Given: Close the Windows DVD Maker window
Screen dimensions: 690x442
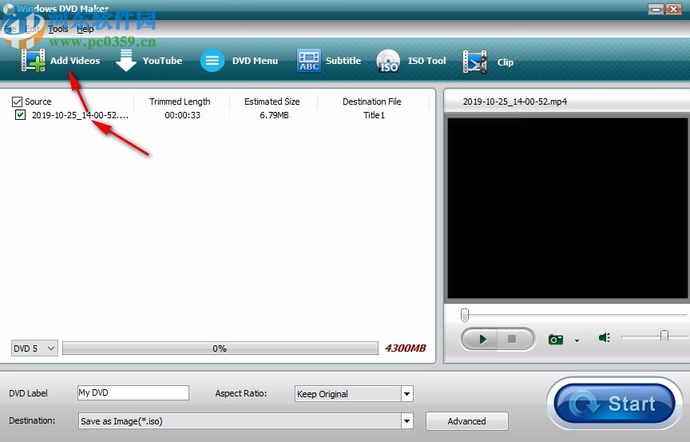Looking at the screenshot, I should [674, 10].
